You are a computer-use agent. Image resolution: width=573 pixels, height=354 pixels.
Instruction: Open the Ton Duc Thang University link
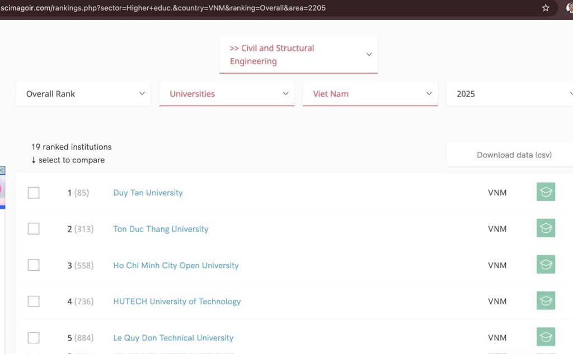click(161, 229)
